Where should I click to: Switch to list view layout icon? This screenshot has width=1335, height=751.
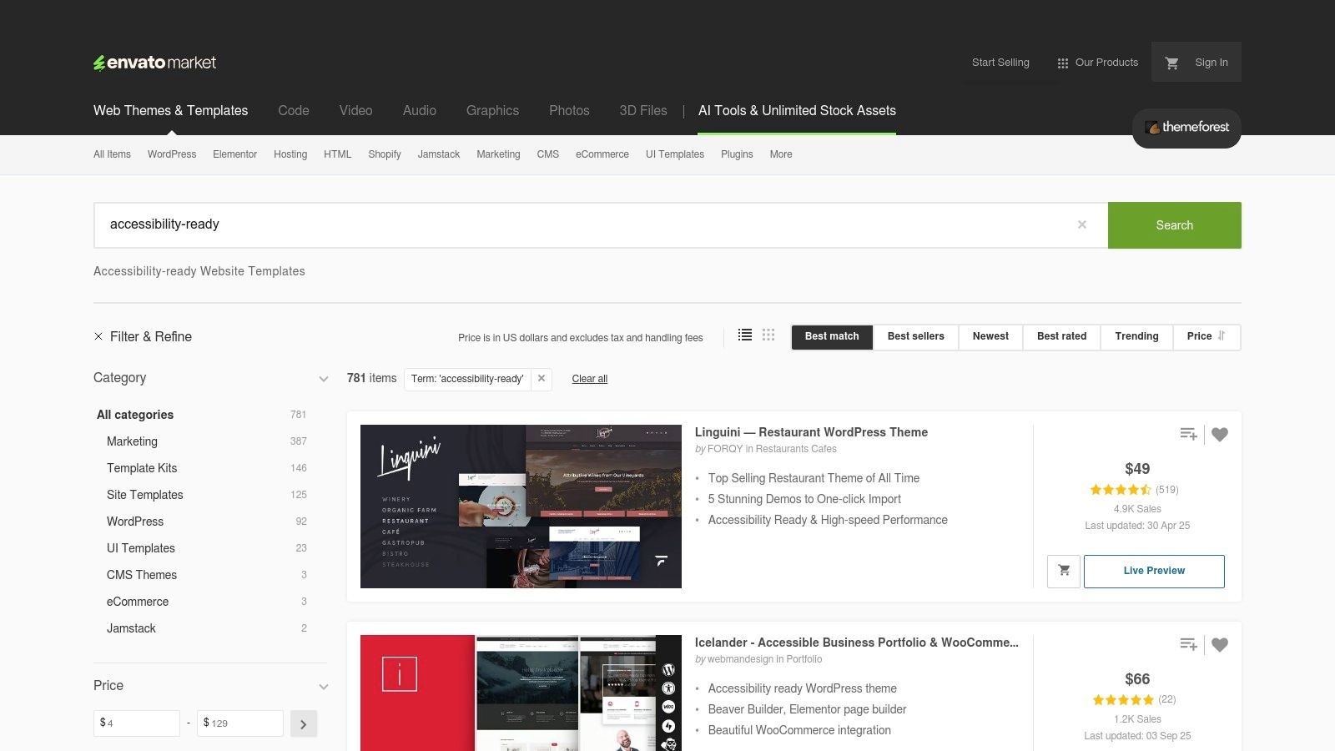745,335
